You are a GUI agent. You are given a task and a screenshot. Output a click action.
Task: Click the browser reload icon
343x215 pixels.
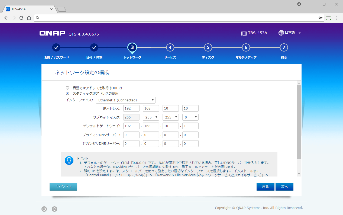pos(21,18)
